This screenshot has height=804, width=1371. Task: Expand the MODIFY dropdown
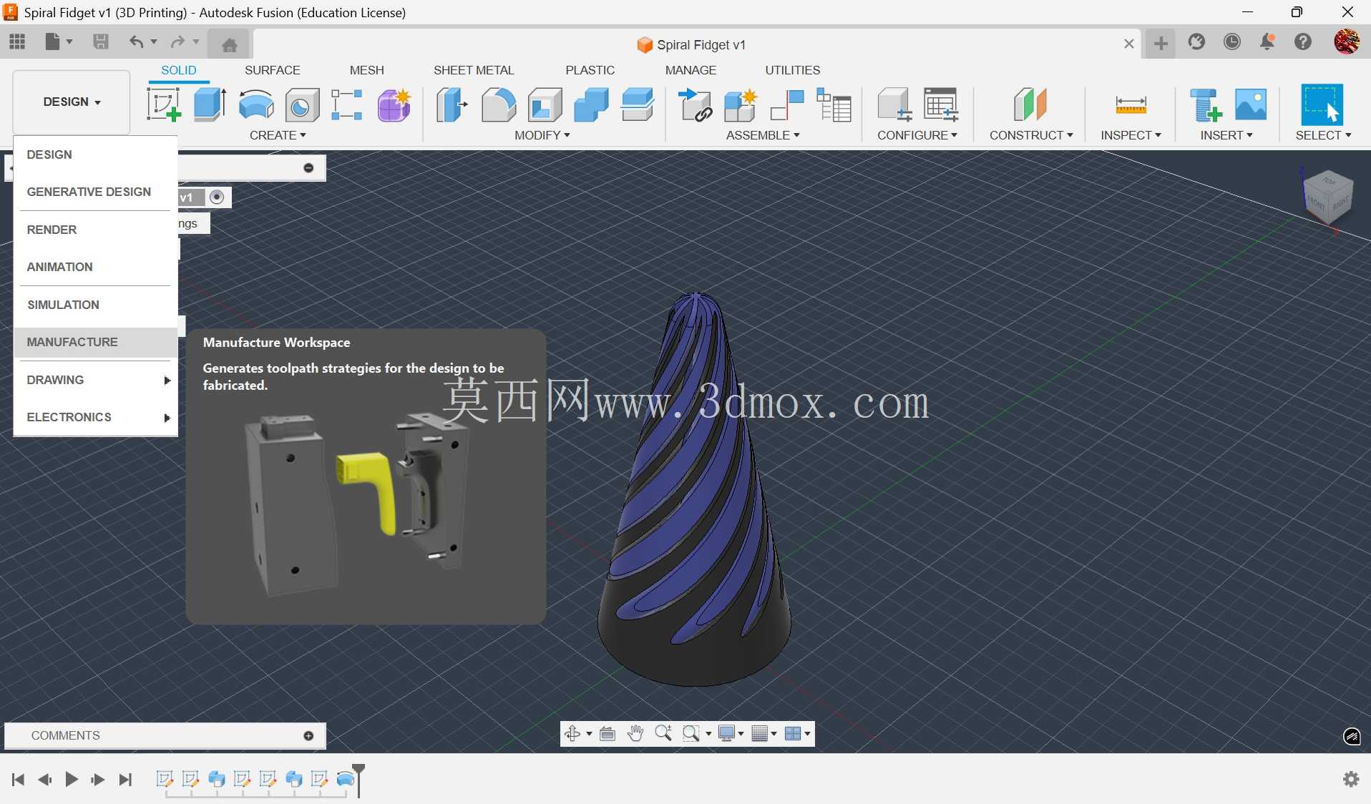(542, 135)
